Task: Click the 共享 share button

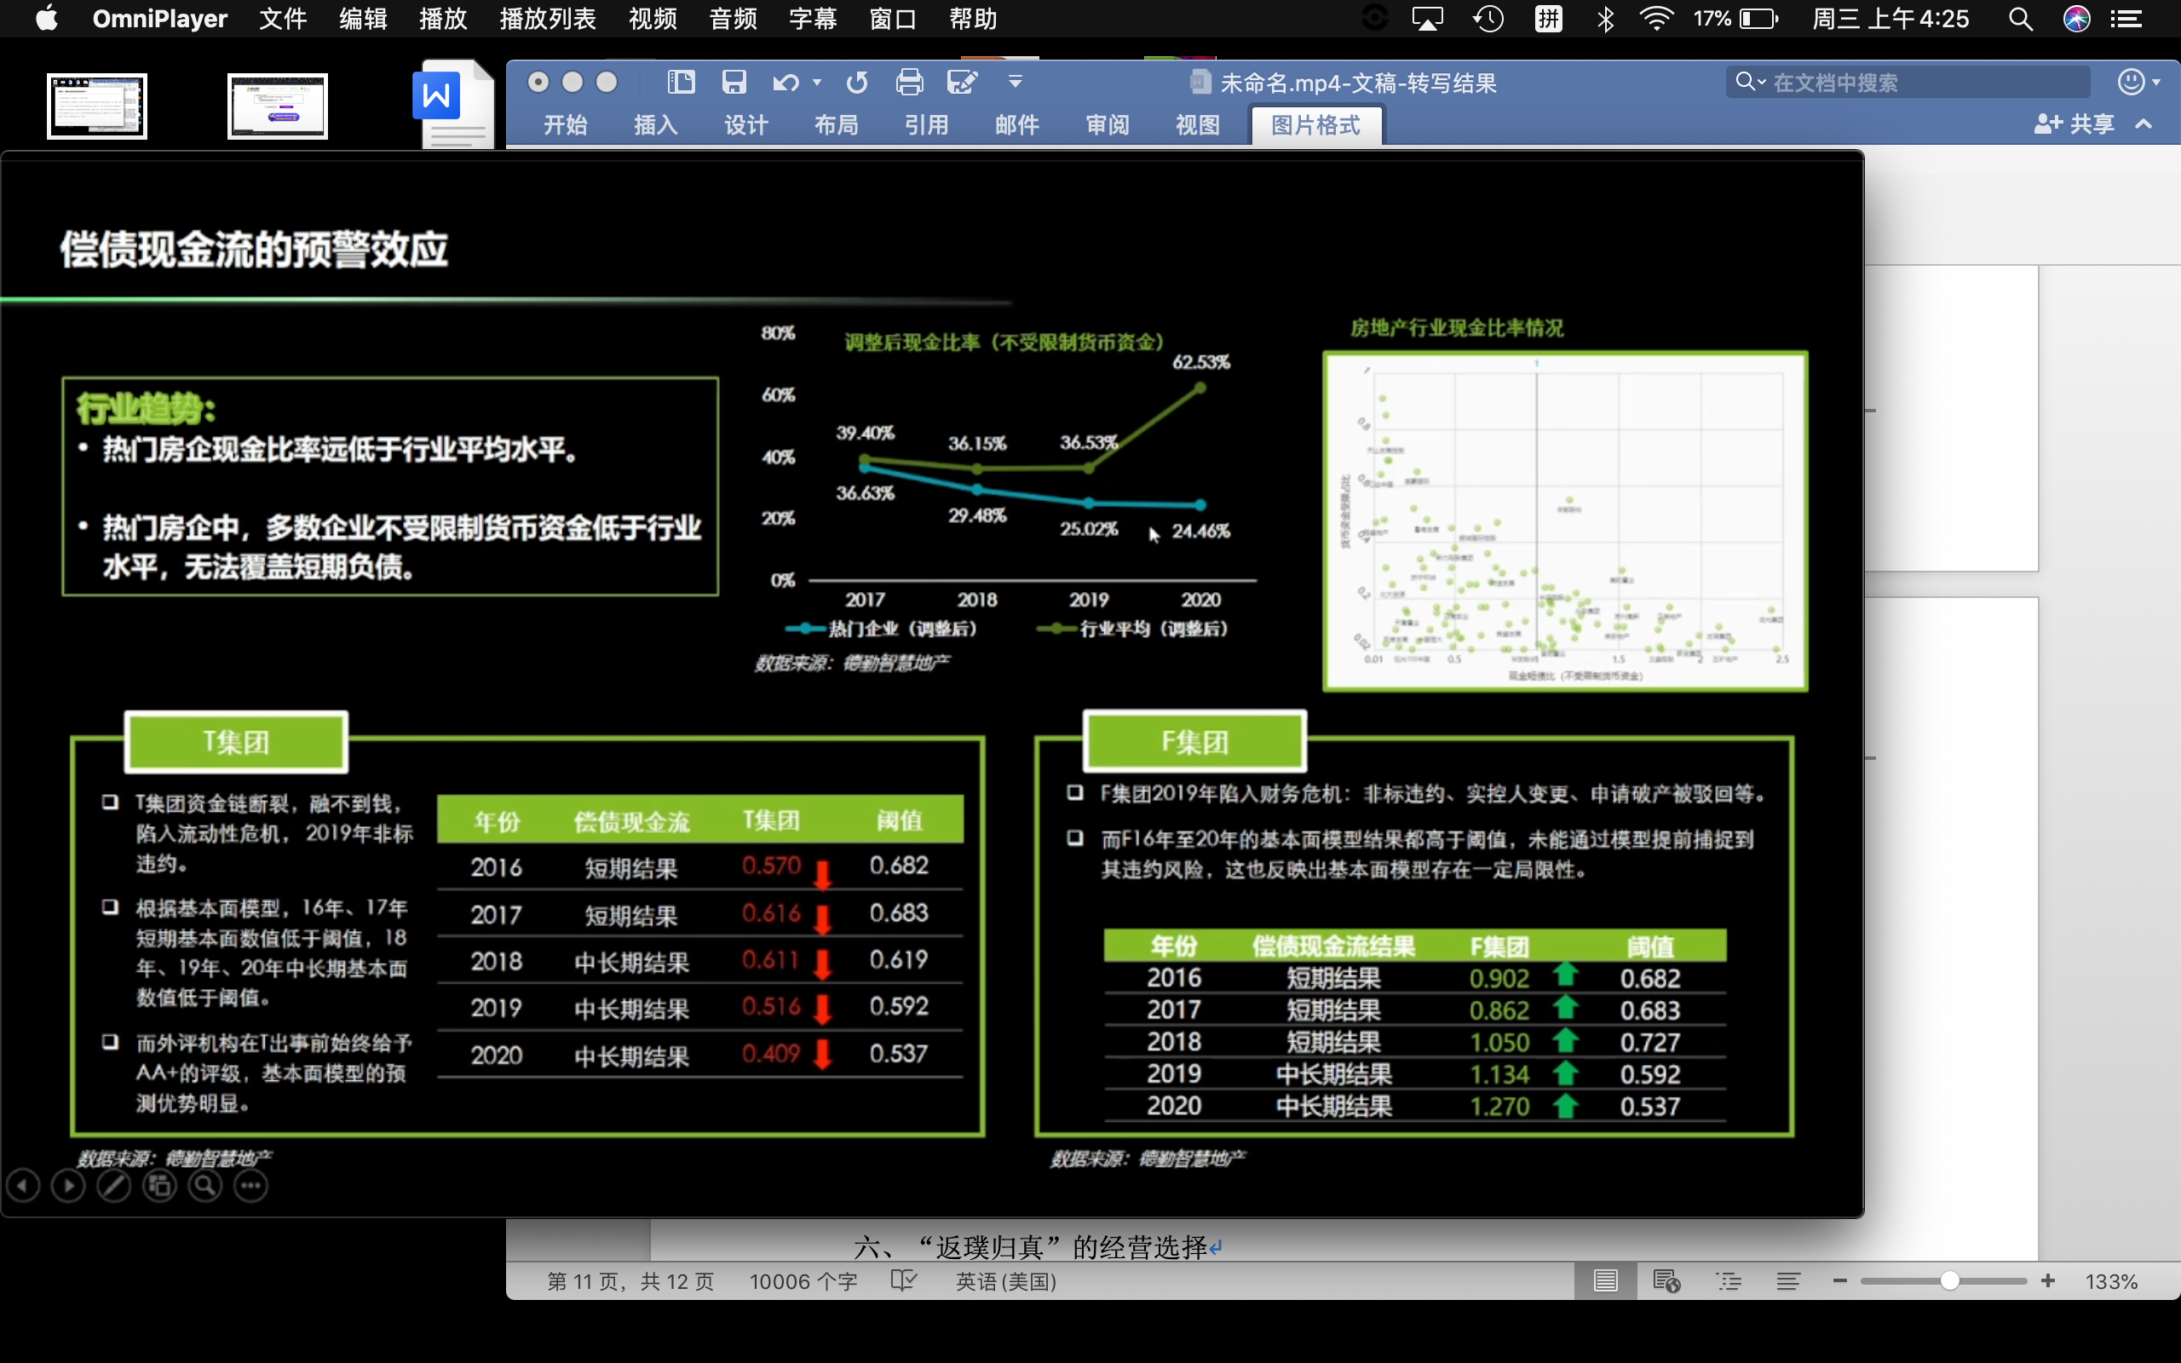Action: [2074, 124]
